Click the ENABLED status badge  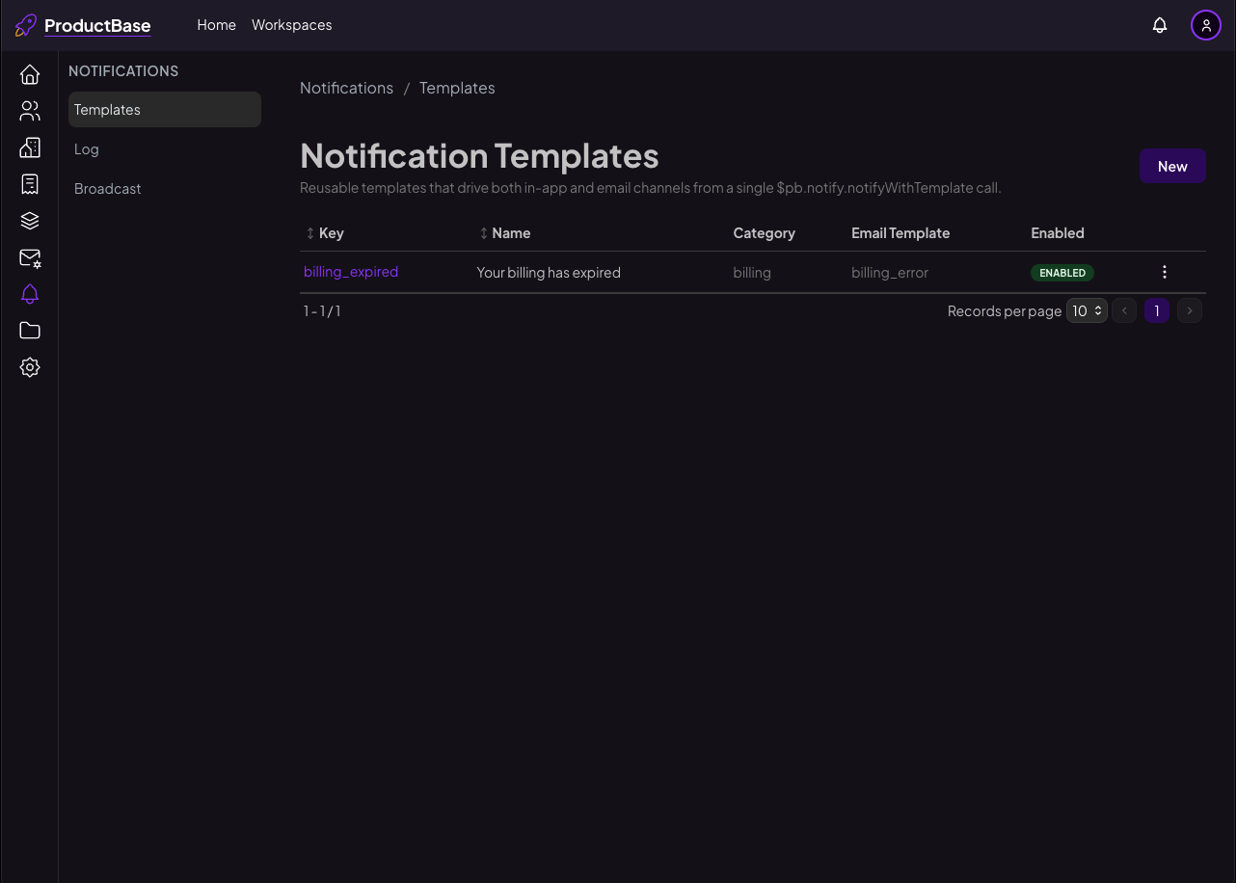coord(1062,273)
